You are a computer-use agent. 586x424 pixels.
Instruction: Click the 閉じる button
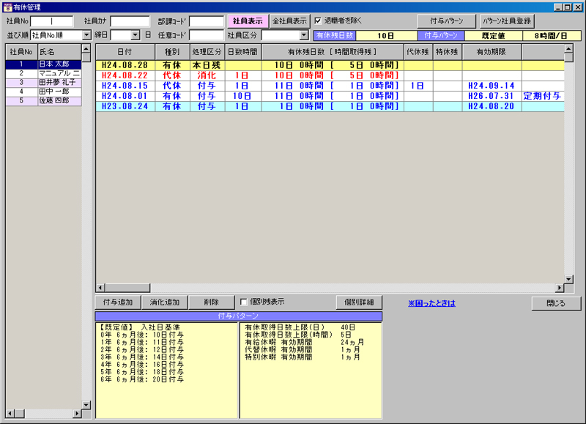(556, 303)
